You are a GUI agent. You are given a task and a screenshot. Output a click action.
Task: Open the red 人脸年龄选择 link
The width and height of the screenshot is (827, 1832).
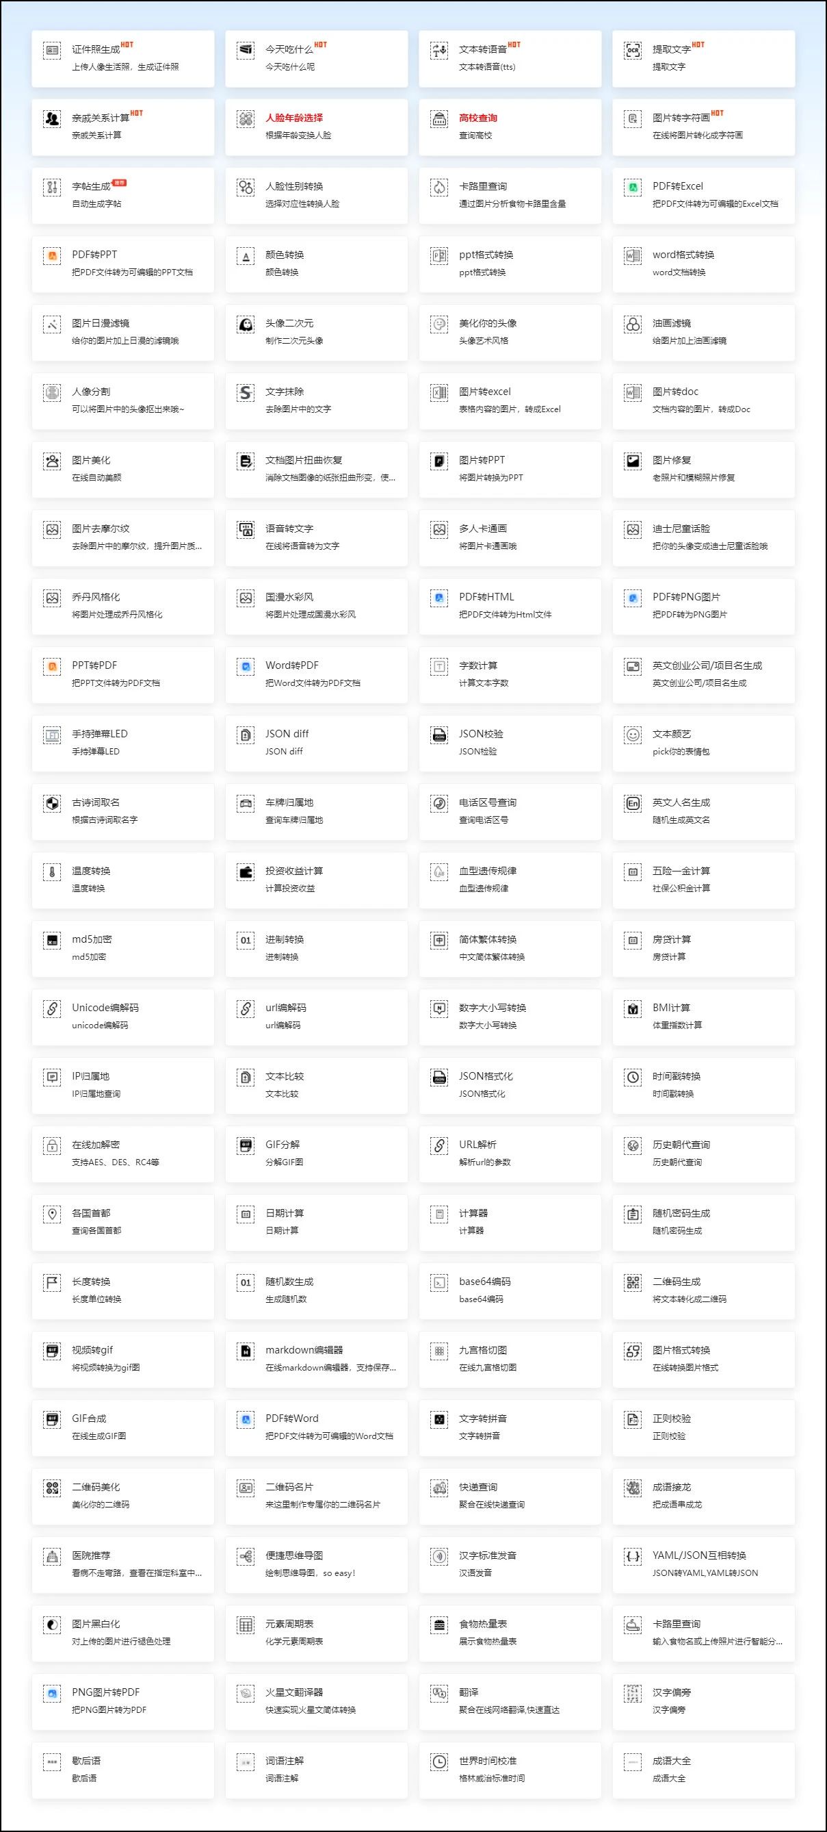(x=294, y=118)
